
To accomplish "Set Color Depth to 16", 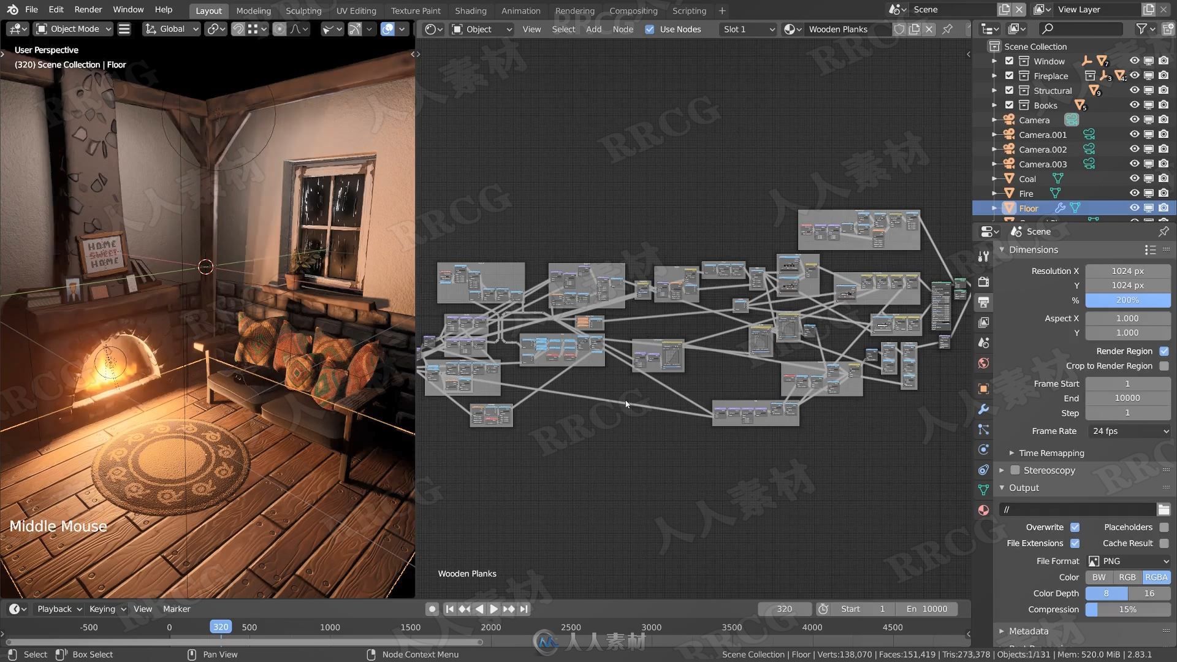I will coord(1149,593).
